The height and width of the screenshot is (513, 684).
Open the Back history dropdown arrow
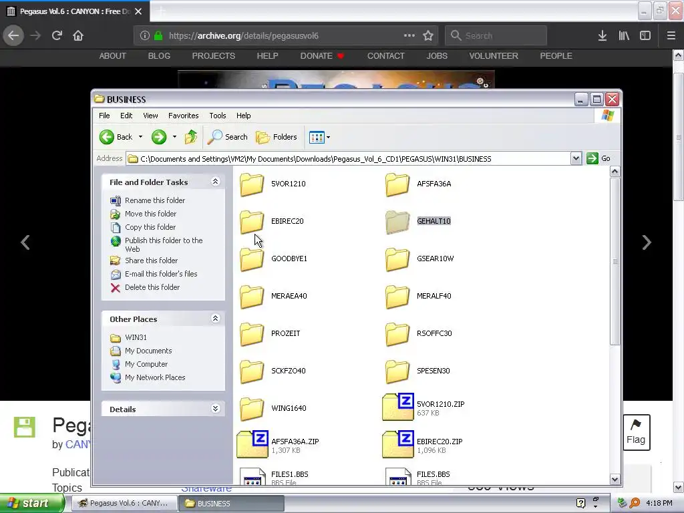click(140, 137)
